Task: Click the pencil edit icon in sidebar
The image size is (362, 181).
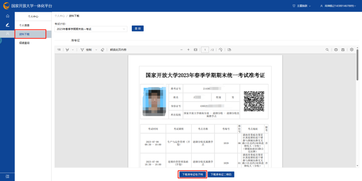Action: pyautogui.click(x=7, y=25)
